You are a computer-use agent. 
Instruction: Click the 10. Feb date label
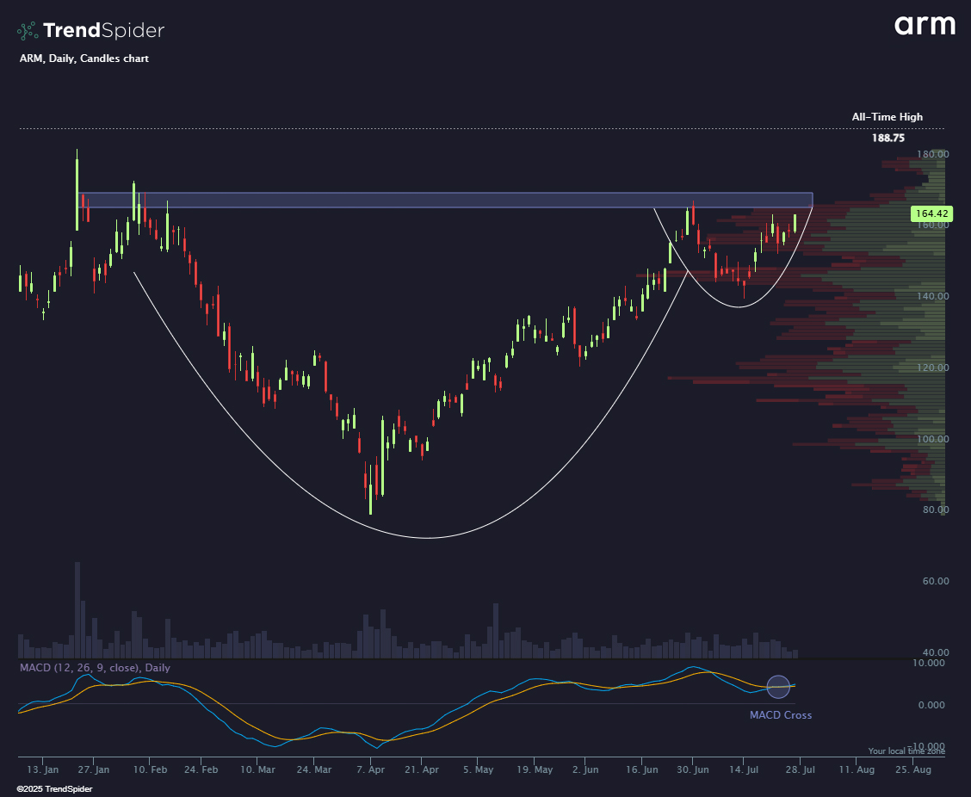point(150,769)
